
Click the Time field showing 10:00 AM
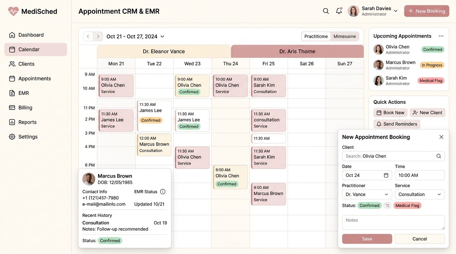click(x=420, y=175)
